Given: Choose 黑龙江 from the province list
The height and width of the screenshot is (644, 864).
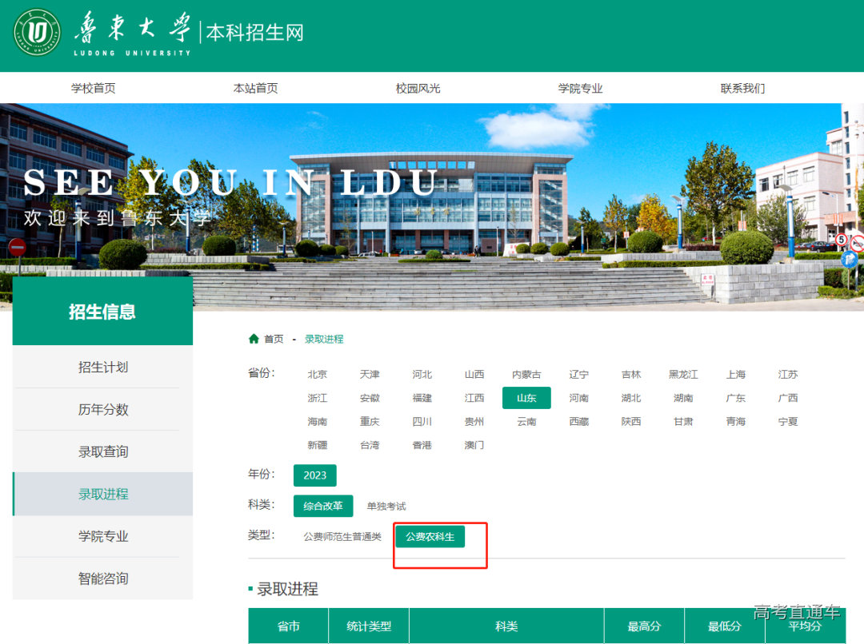Looking at the screenshot, I should (683, 374).
